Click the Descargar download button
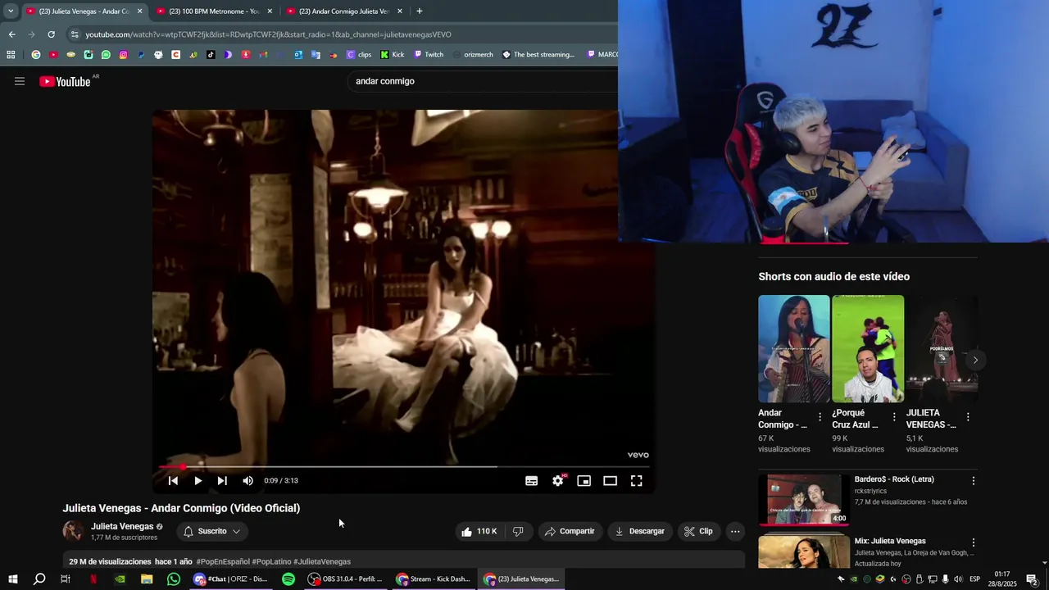This screenshot has width=1049, height=590. click(x=640, y=531)
